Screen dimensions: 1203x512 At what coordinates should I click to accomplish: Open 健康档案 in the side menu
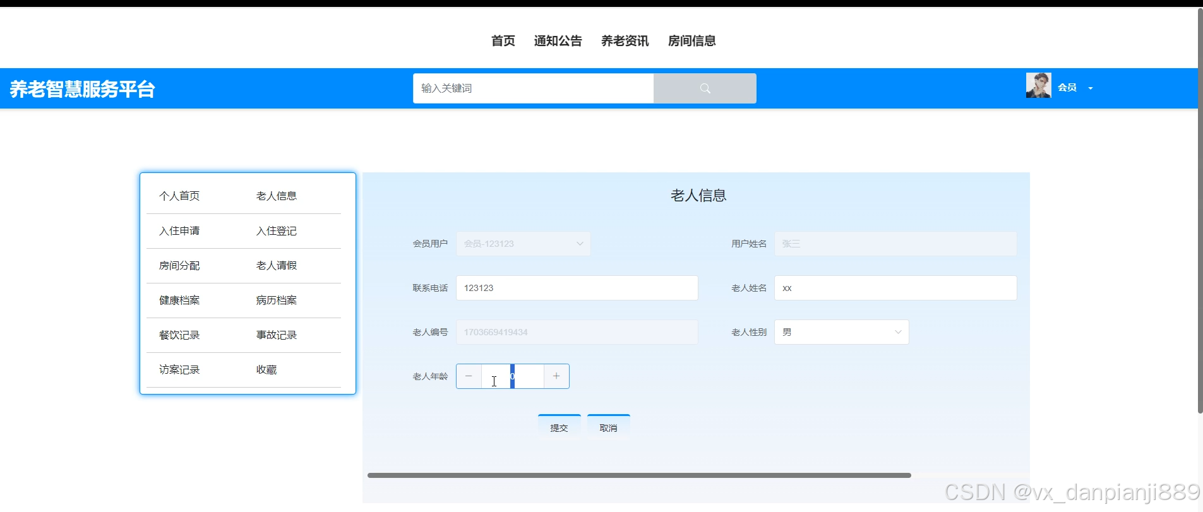click(179, 301)
